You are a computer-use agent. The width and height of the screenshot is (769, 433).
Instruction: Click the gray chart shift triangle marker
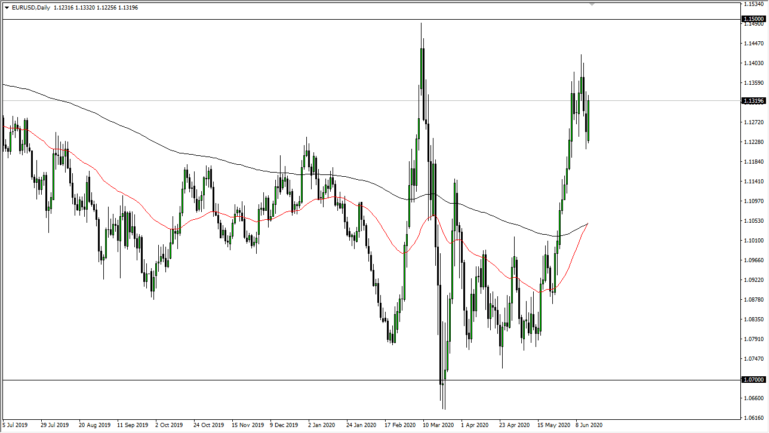point(592,4)
